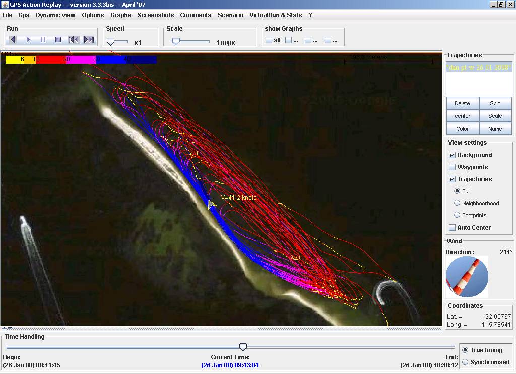Click the reverse play button in Run

13,40
